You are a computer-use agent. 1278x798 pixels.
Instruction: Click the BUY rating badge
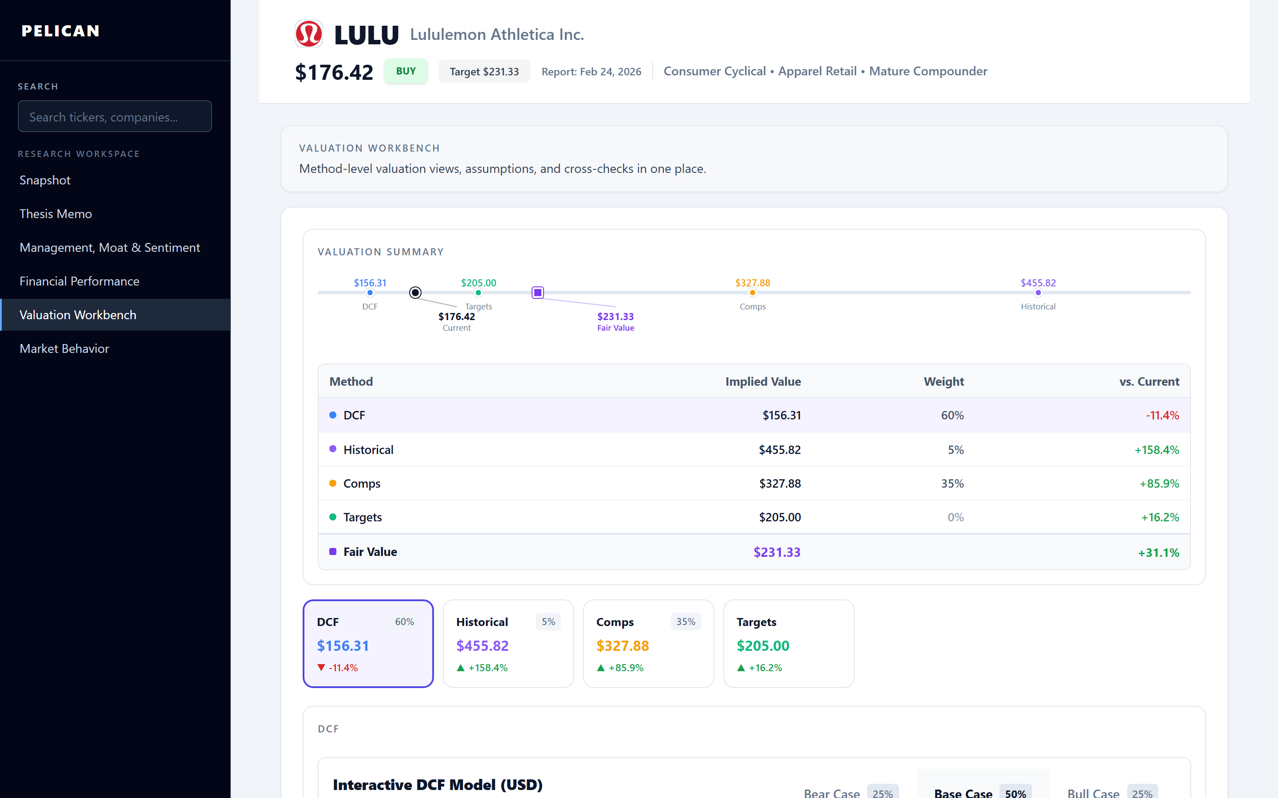(406, 71)
